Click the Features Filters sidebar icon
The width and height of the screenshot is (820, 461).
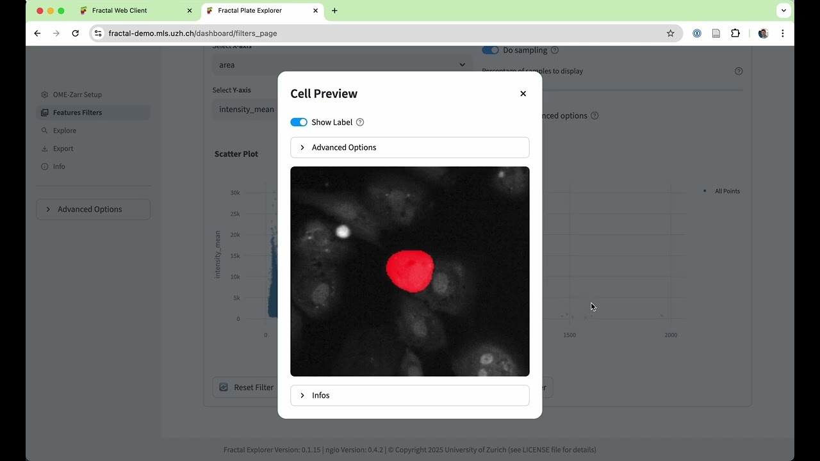pyautogui.click(x=44, y=113)
